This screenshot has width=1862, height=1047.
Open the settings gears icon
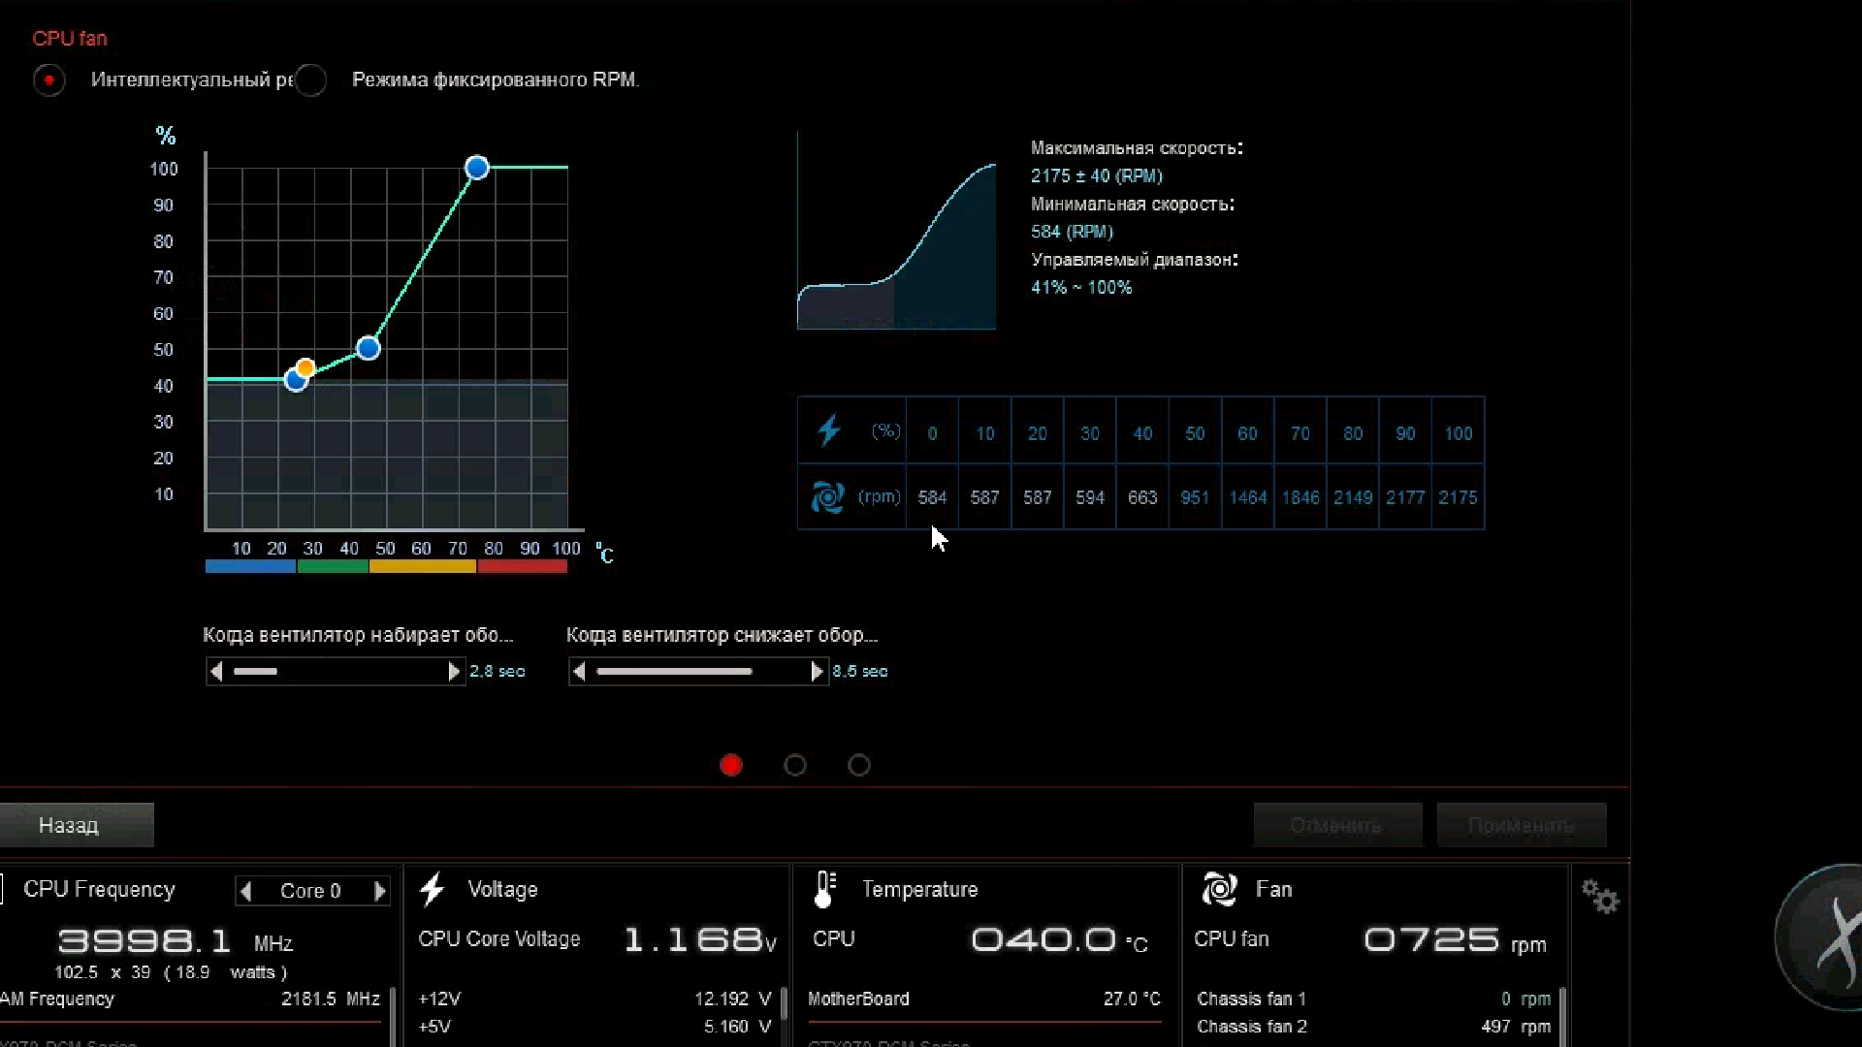tap(1600, 897)
